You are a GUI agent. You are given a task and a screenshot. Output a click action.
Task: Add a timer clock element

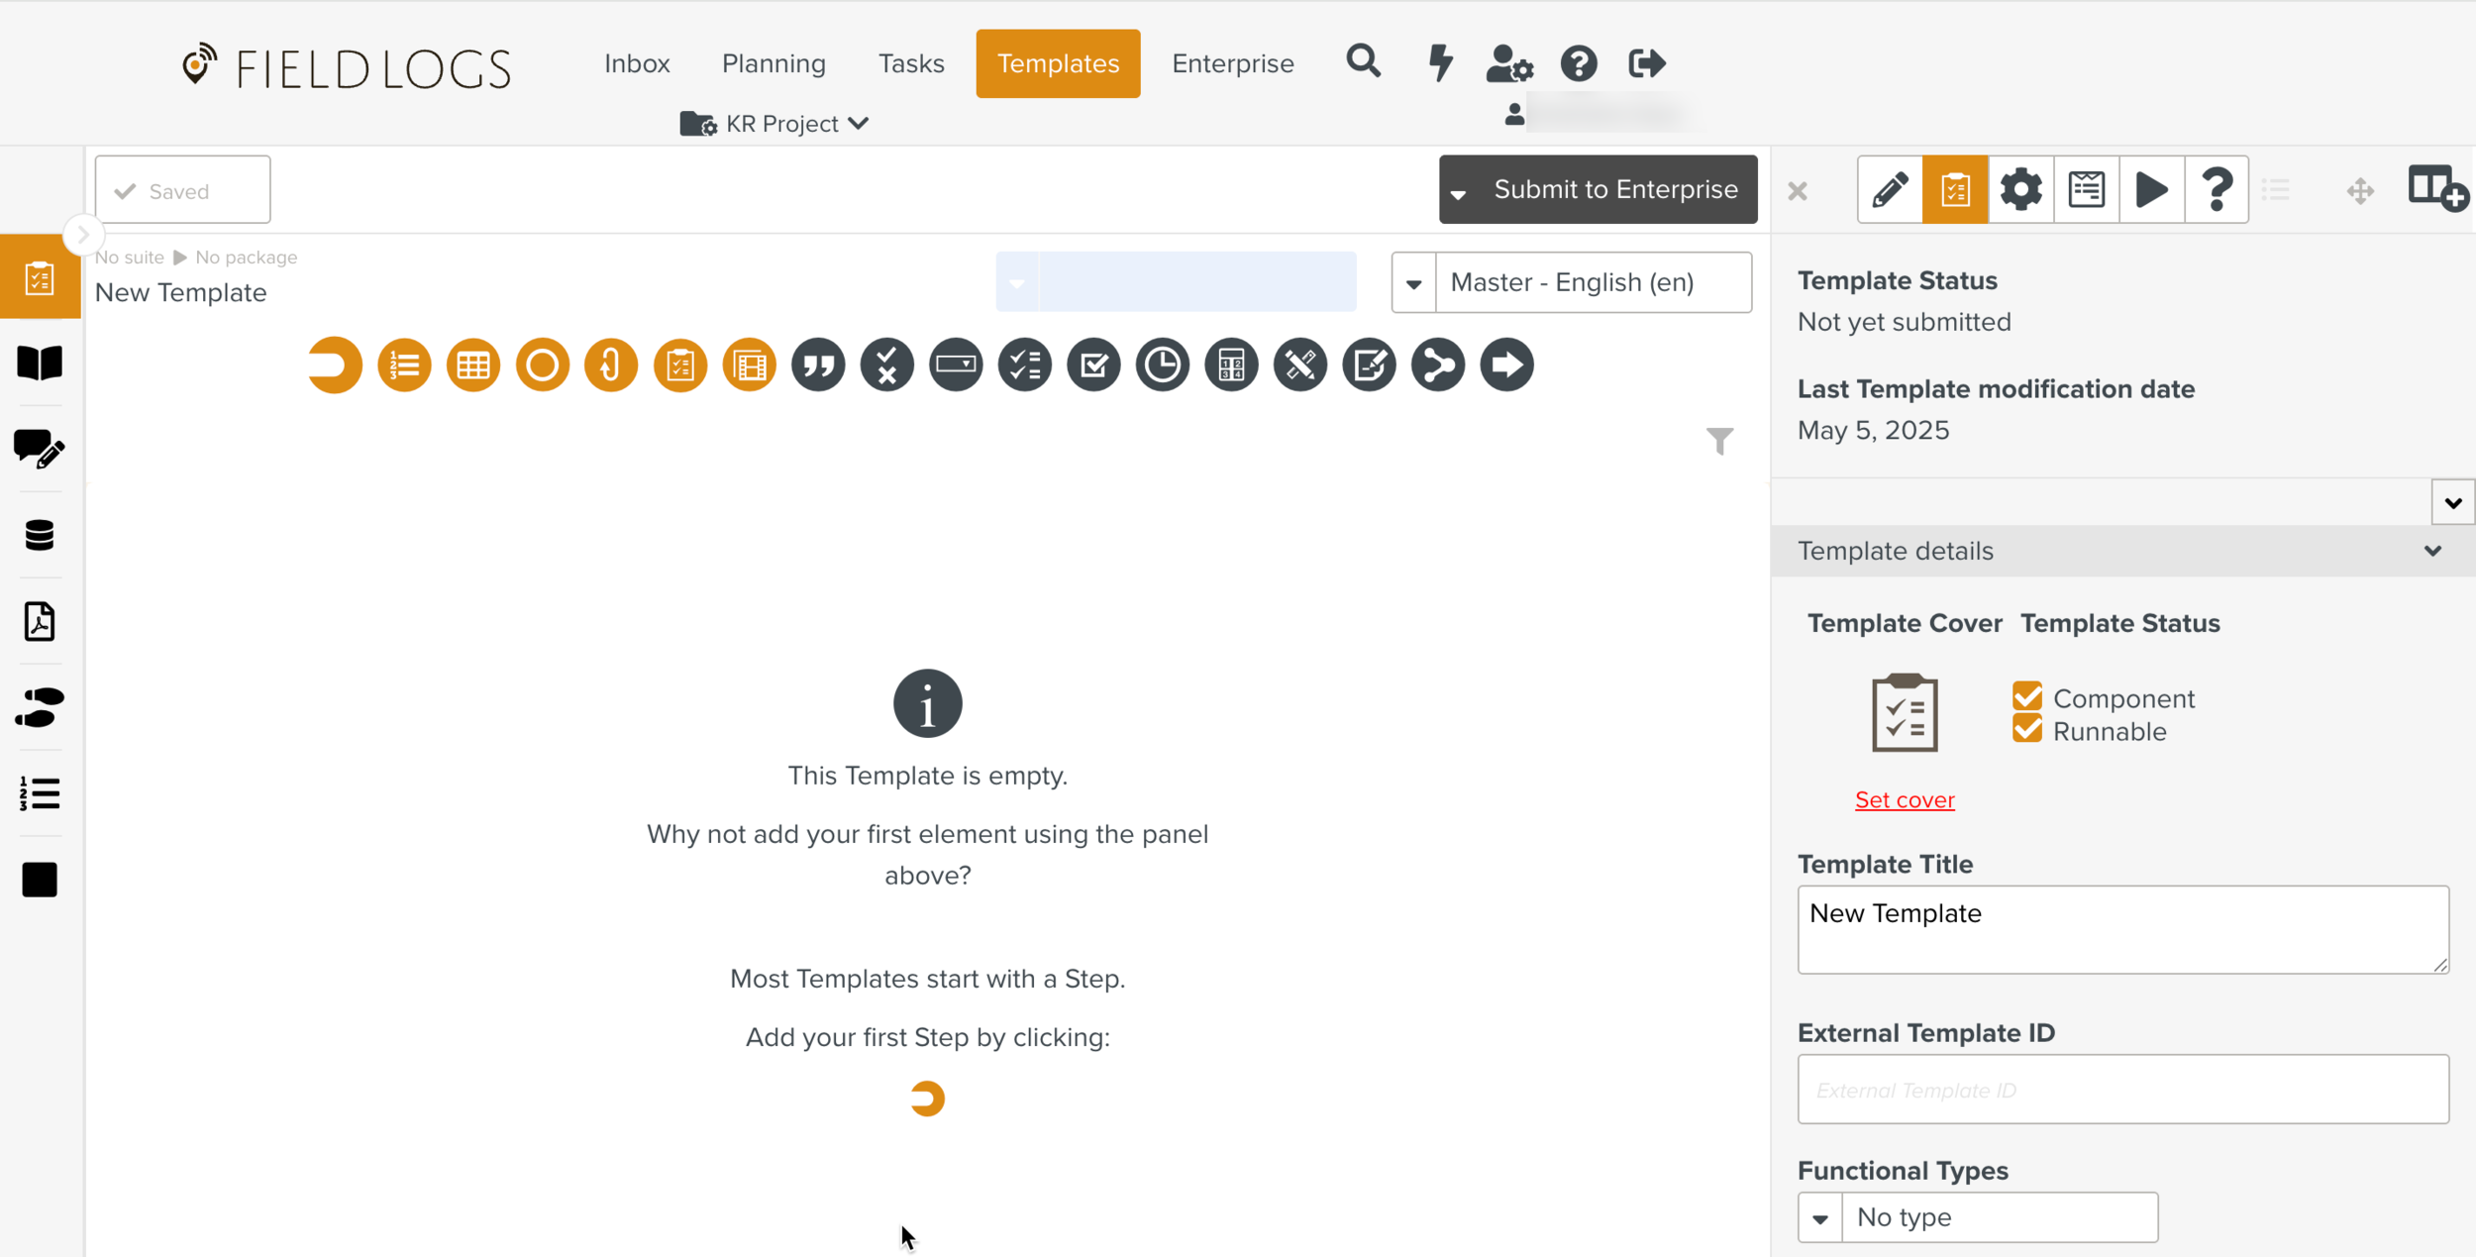pyautogui.click(x=1162, y=366)
